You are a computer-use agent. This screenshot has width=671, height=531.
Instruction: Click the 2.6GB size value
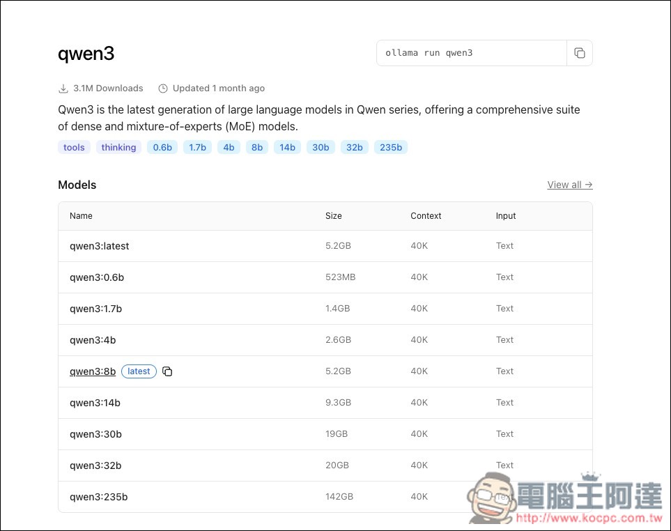click(x=338, y=340)
